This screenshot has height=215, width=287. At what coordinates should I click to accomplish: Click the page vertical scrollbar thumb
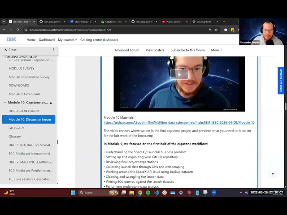point(286,107)
